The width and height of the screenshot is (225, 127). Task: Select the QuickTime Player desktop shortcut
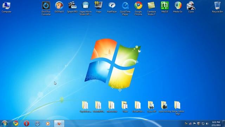[125, 8]
